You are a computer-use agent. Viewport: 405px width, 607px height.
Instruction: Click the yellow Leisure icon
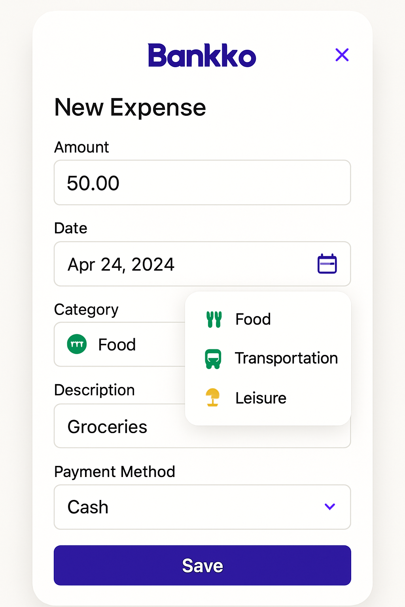(213, 398)
